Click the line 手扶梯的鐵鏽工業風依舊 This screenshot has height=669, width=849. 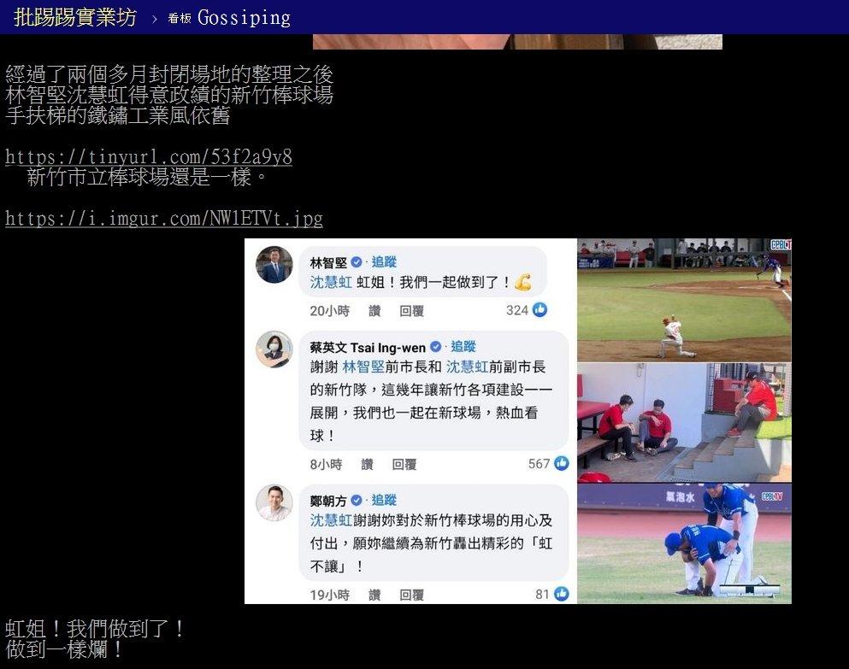[117, 116]
